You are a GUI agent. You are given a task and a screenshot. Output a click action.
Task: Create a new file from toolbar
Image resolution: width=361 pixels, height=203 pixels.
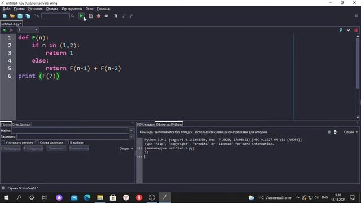(x=5, y=16)
